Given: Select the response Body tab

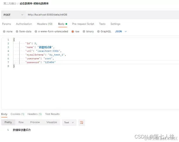Looking at the screenshot, I should pyautogui.click(x=4, y=114).
